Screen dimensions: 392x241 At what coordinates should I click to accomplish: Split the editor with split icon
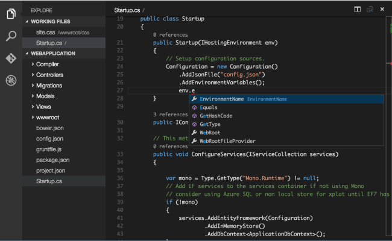[x=357, y=10]
